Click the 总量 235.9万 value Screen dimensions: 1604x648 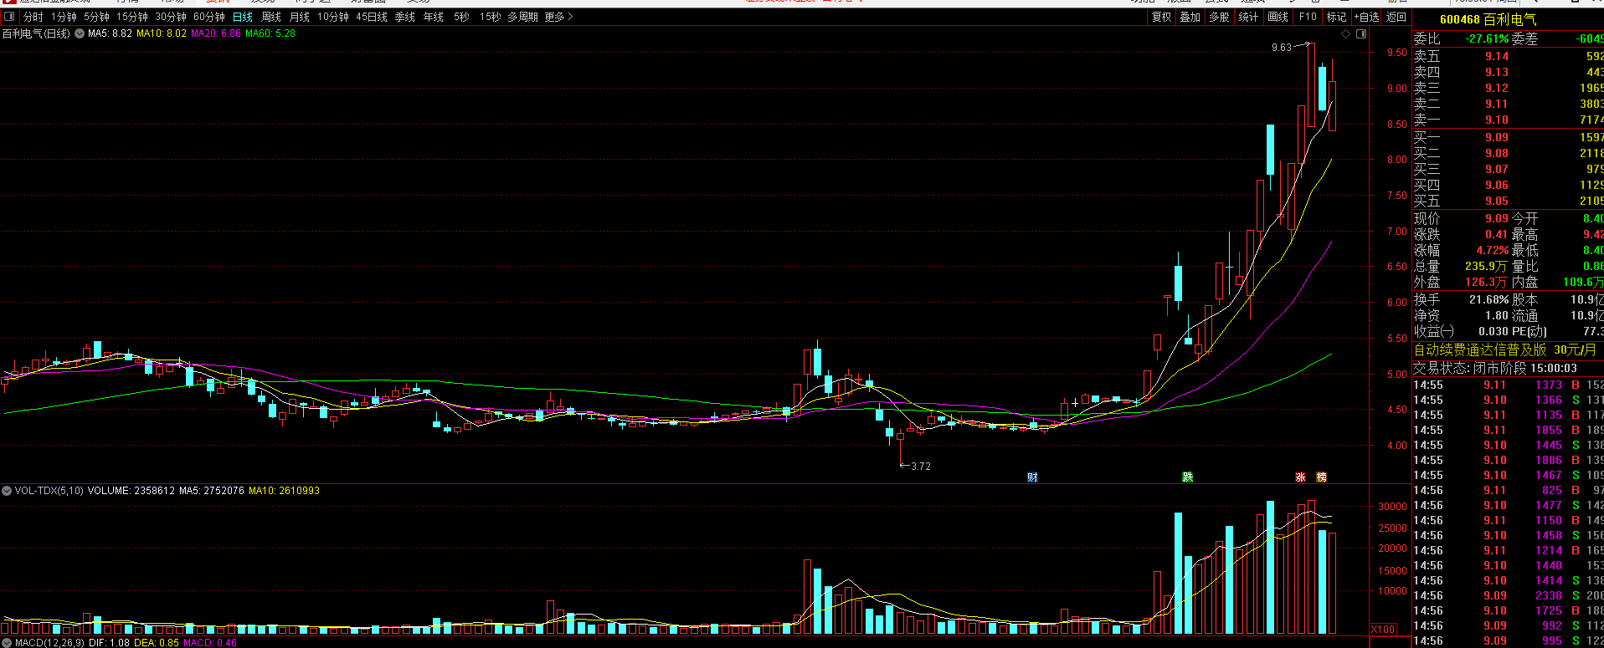pos(1486,266)
